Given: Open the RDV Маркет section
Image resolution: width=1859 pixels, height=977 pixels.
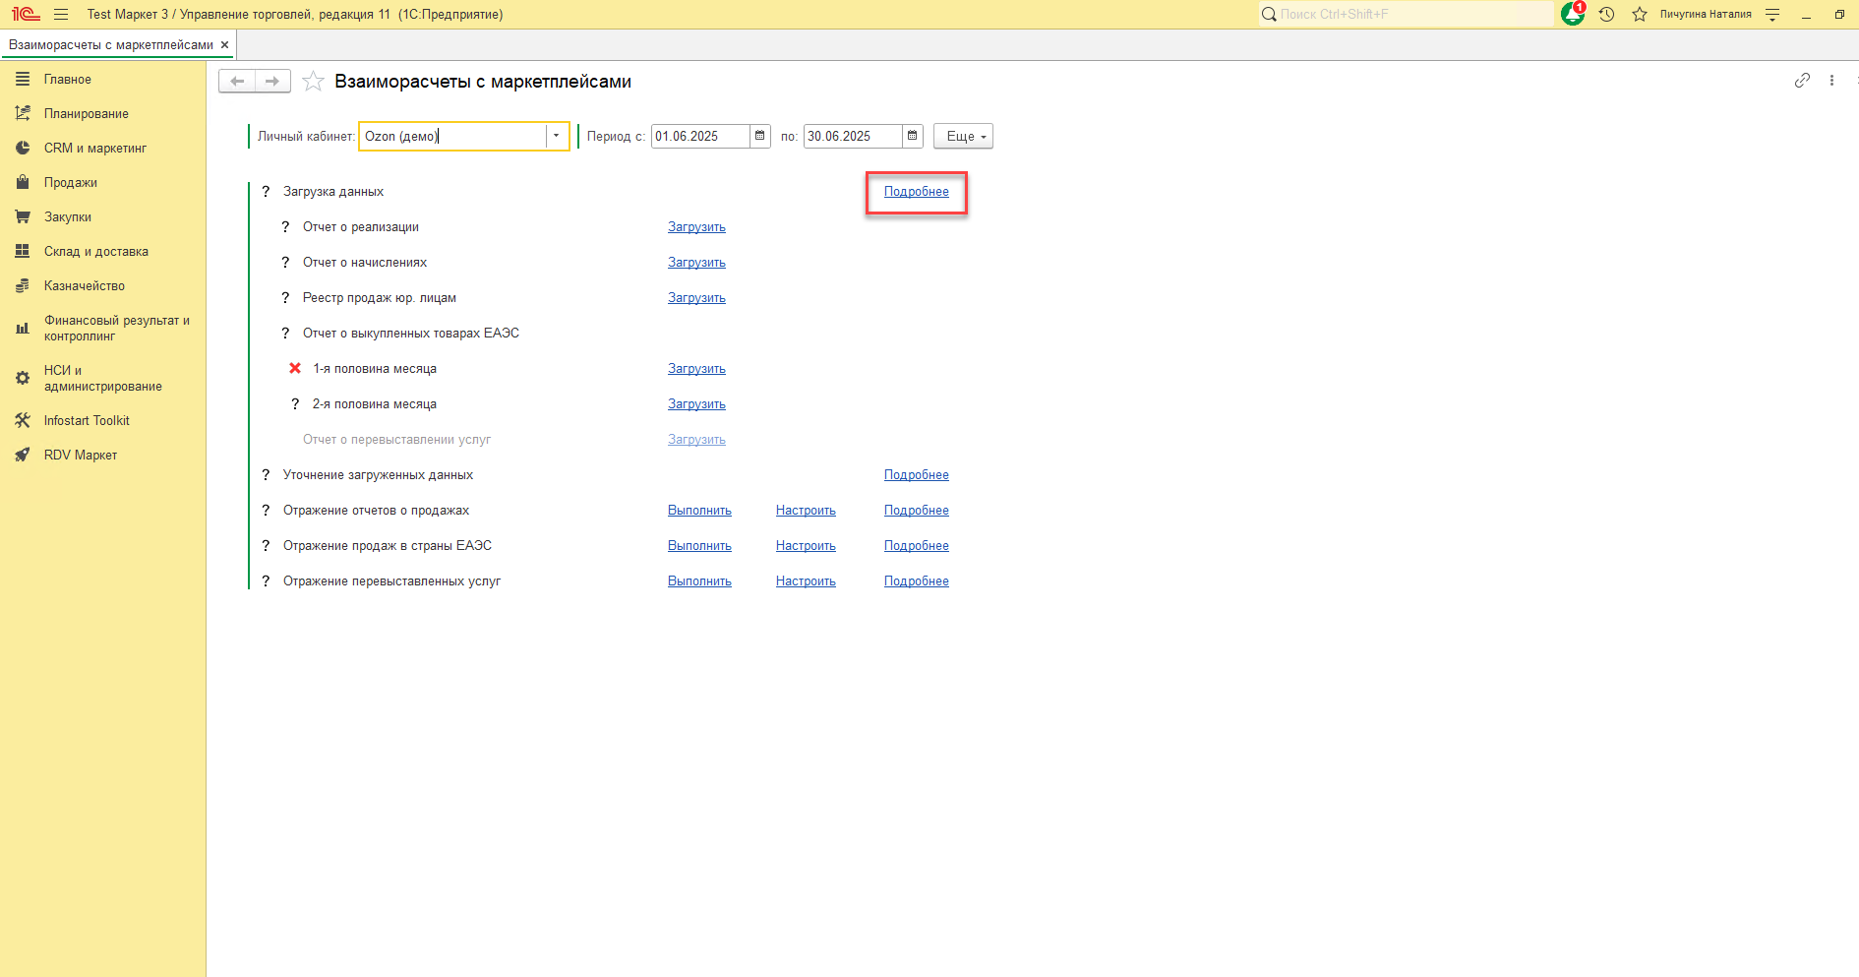Looking at the screenshot, I should coord(80,456).
